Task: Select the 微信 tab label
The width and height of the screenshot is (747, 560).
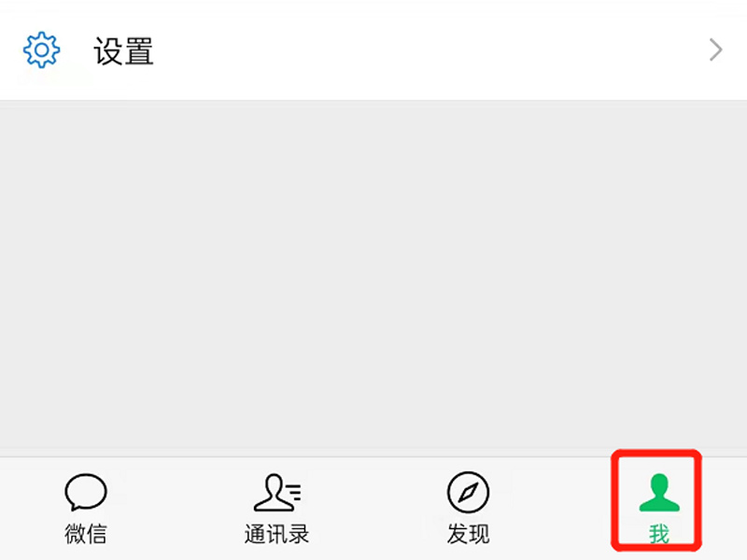Action: coord(86,534)
